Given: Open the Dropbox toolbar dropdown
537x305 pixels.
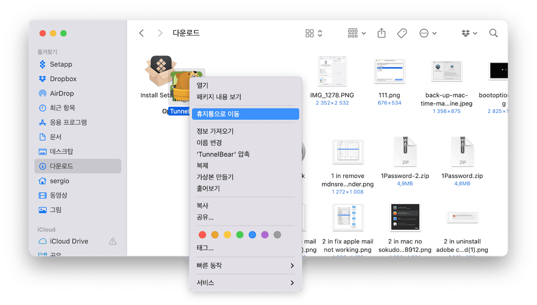Looking at the screenshot, I should coord(469,33).
